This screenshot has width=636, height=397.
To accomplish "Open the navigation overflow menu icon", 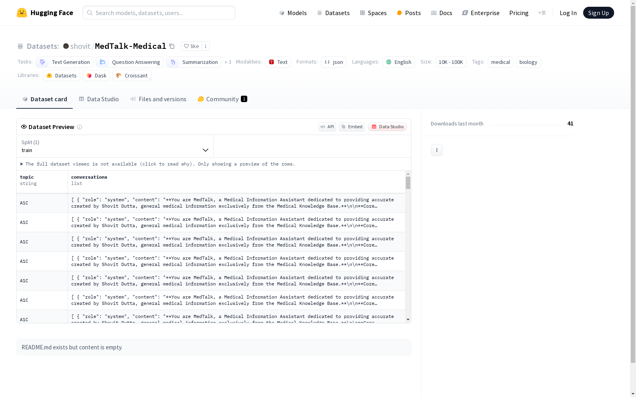I will tap(542, 13).
